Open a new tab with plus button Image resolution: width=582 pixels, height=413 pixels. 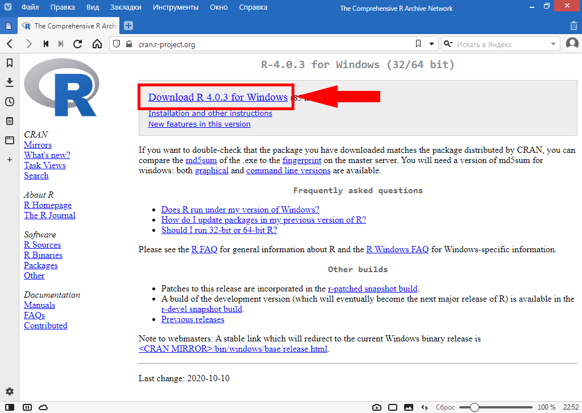(x=128, y=26)
